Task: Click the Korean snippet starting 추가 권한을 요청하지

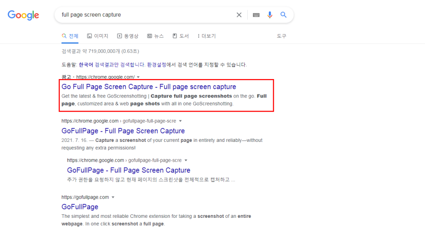Action: (x=151, y=180)
